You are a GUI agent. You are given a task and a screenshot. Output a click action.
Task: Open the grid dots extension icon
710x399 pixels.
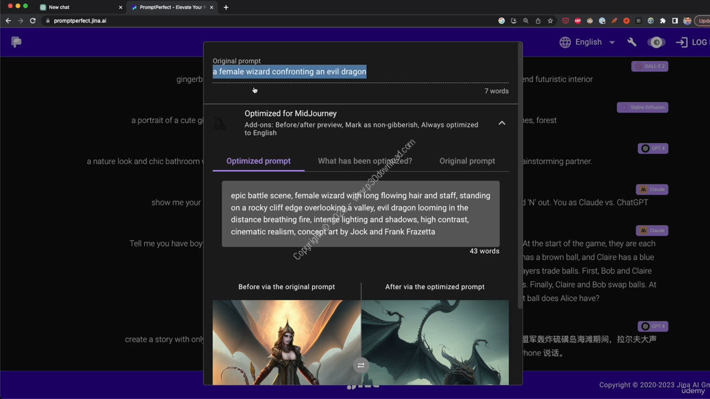tap(638, 21)
